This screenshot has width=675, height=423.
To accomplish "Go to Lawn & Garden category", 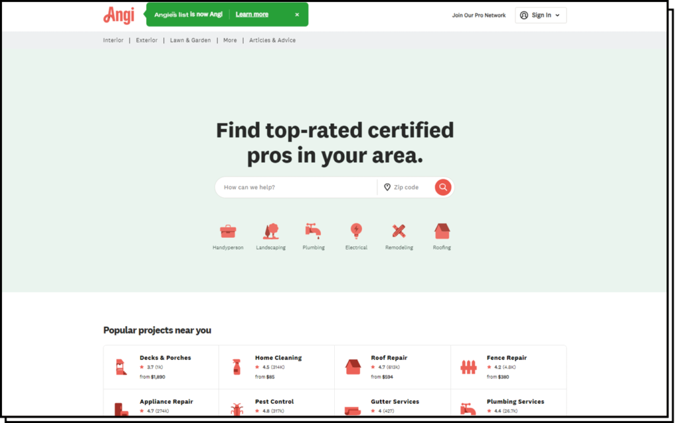I will [x=191, y=40].
